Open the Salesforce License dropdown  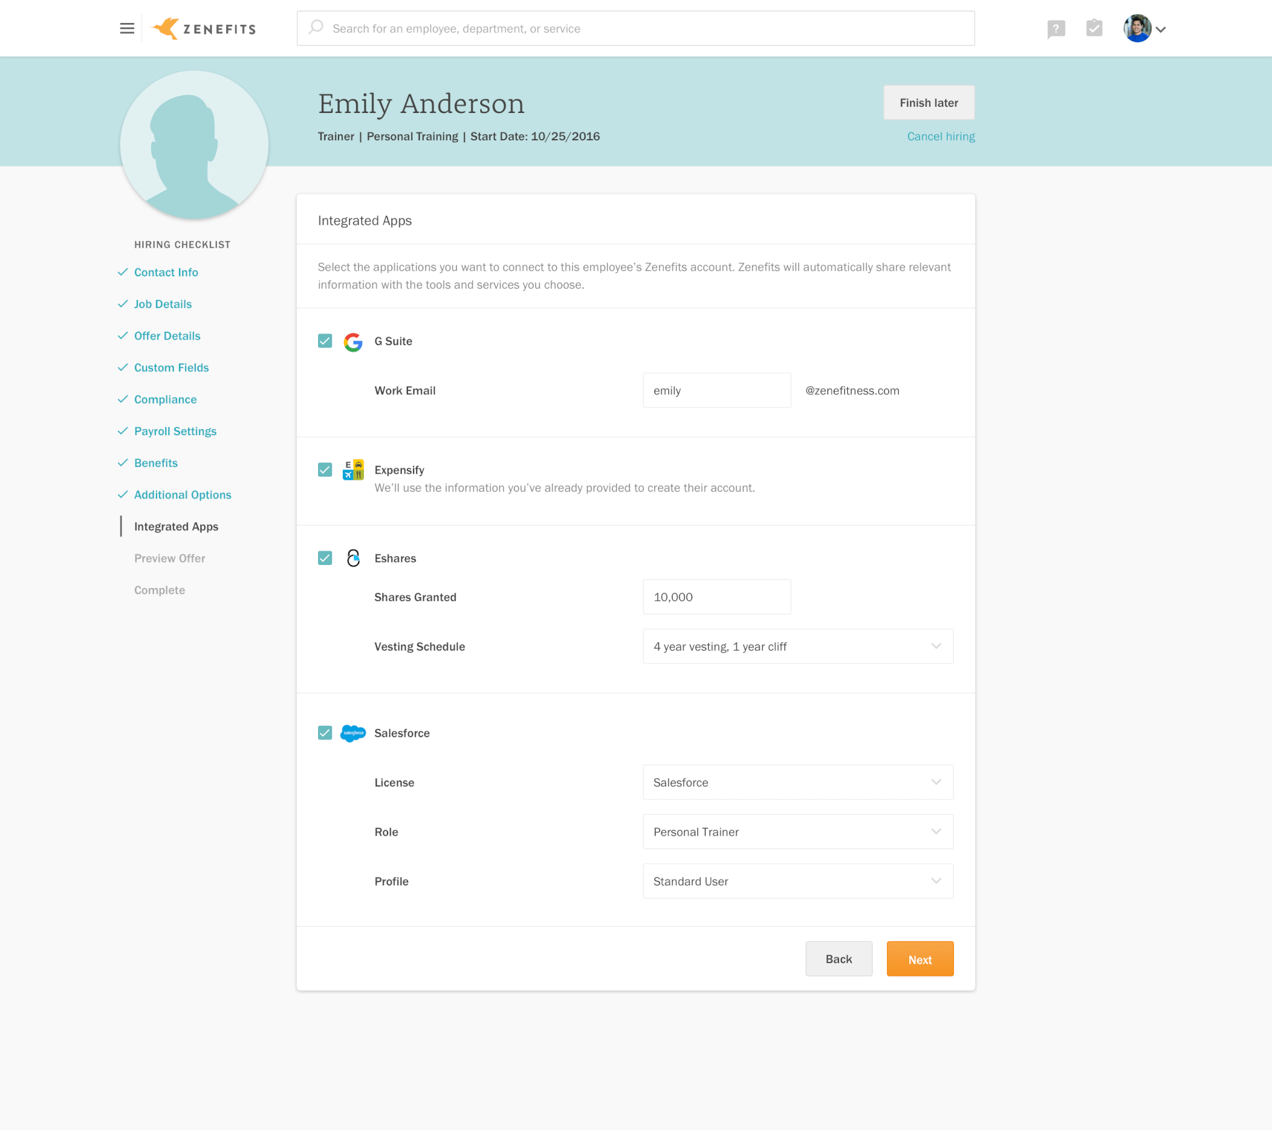pos(798,782)
